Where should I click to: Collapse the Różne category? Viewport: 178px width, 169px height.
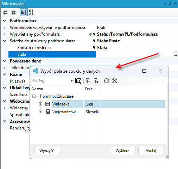pos(5,74)
